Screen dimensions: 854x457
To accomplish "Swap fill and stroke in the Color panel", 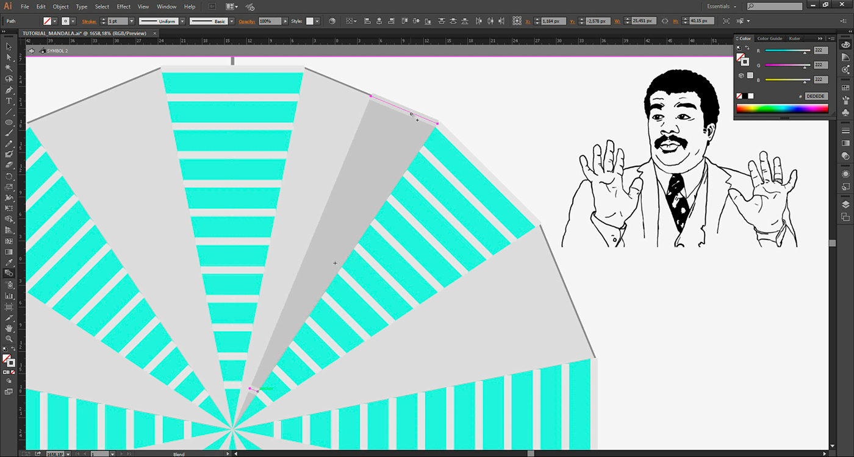I will pyautogui.click(x=746, y=48).
